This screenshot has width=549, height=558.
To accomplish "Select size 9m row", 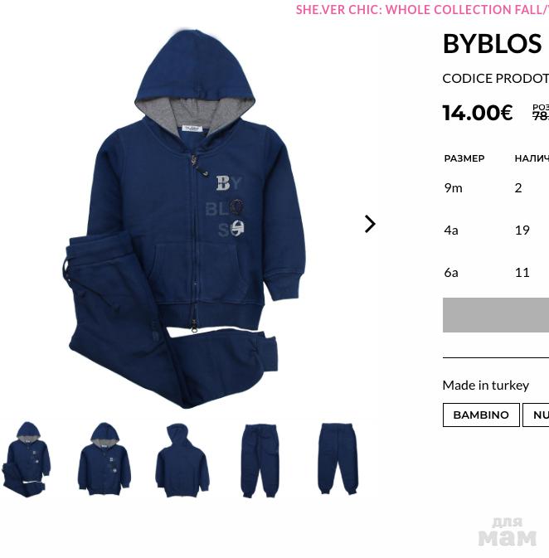I will tap(496, 188).
